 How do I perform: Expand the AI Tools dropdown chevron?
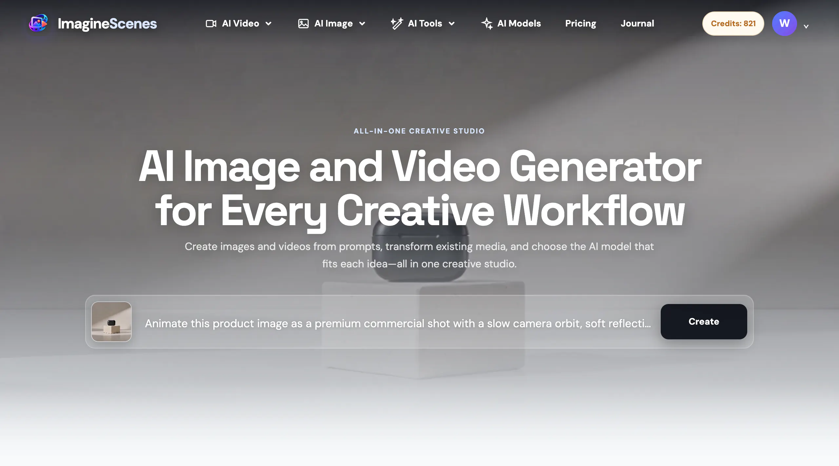tap(452, 24)
